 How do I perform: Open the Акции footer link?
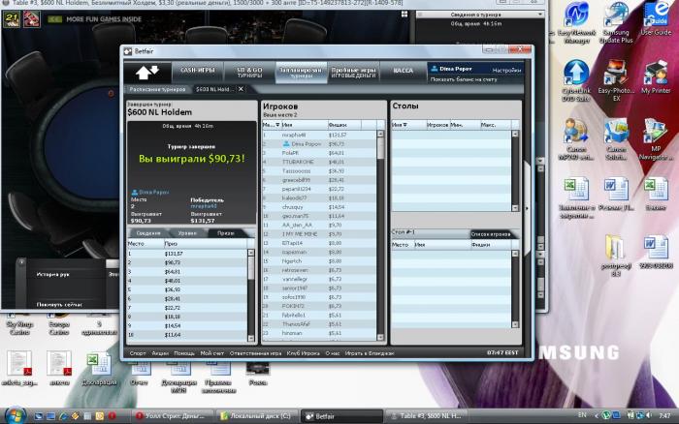pyautogui.click(x=160, y=353)
